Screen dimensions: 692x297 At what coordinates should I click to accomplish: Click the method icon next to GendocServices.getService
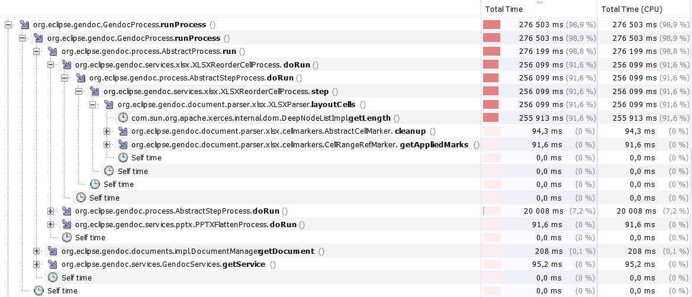tap(52, 264)
